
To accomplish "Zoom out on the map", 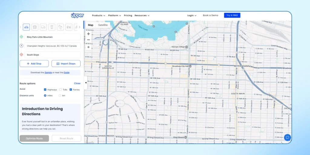I will coord(88,40).
